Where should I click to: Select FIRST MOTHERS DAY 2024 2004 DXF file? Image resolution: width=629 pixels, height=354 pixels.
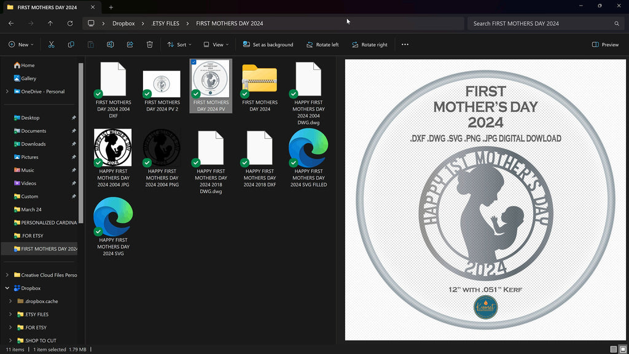coord(113,90)
